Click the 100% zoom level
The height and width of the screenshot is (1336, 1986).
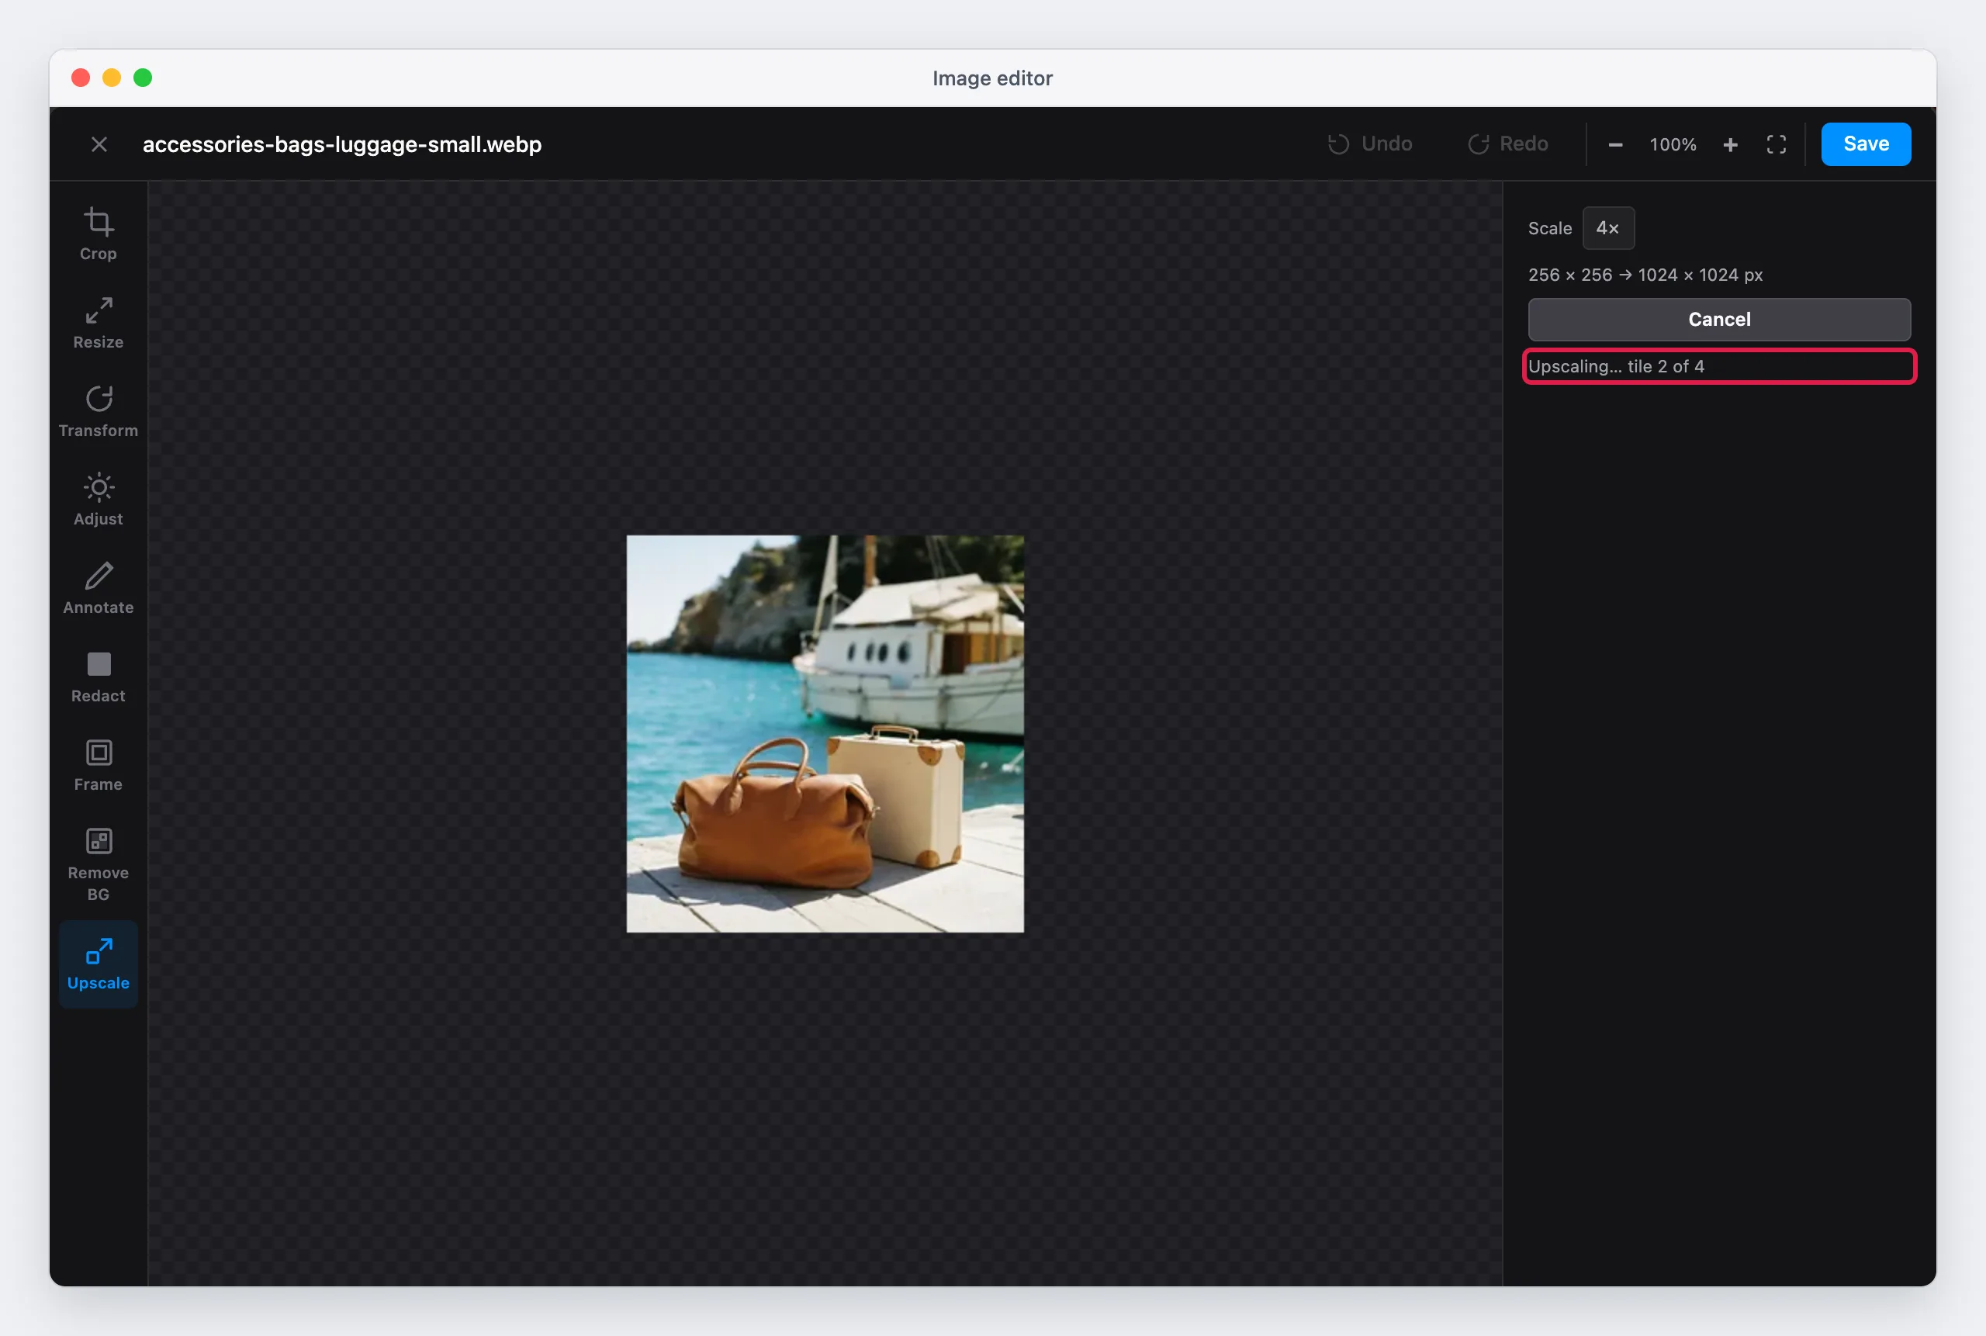click(1673, 145)
